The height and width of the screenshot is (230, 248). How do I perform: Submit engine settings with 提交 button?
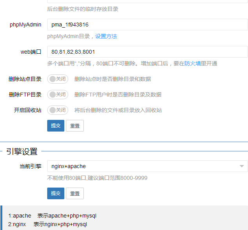56,193
